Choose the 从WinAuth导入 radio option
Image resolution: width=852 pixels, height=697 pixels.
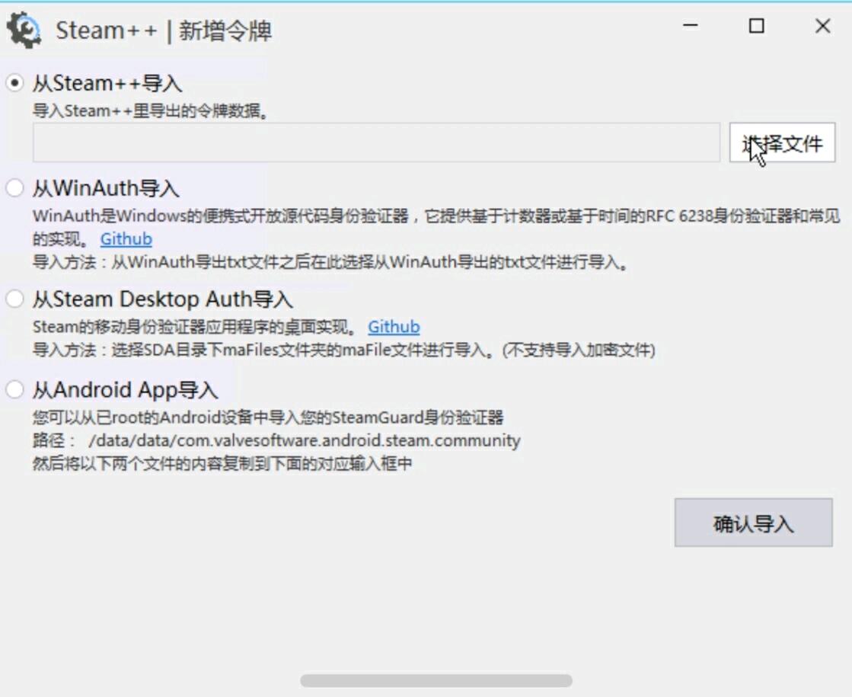pos(14,188)
